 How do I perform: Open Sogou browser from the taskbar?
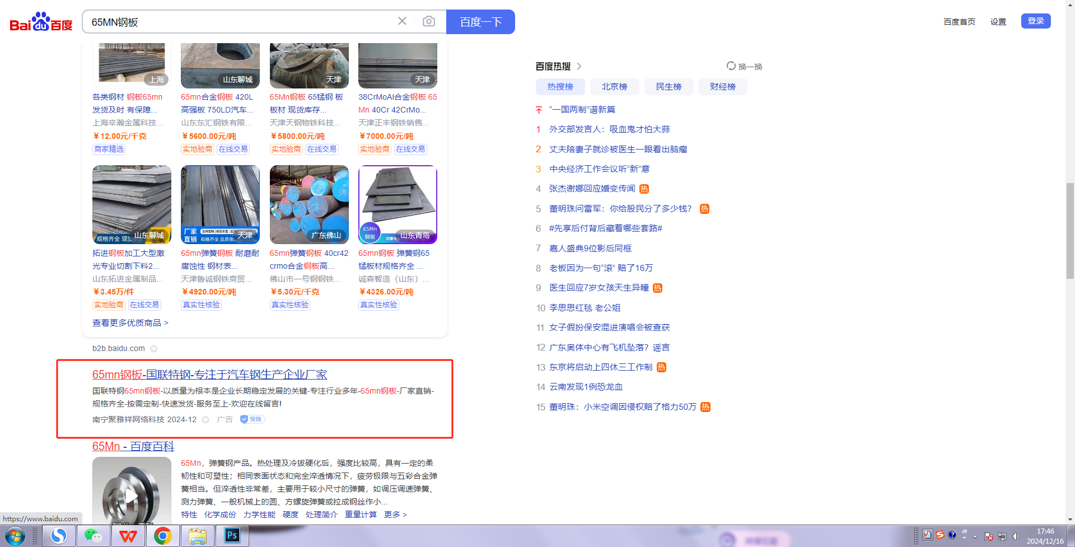point(59,536)
